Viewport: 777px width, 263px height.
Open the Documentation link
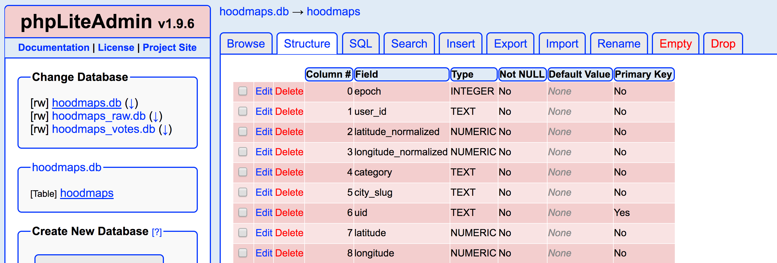(x=54, y=47)
